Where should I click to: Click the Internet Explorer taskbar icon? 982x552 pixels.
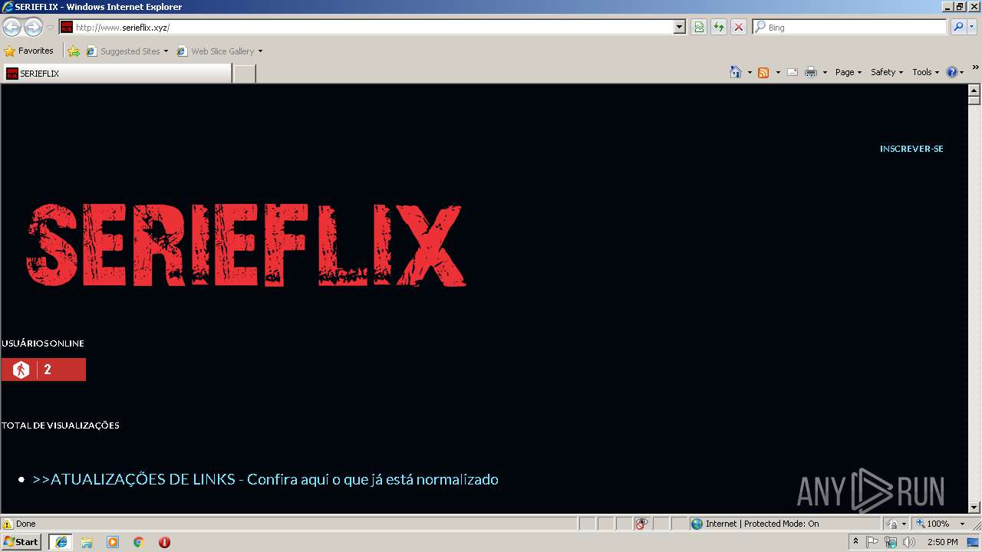[x=61, y=542]
